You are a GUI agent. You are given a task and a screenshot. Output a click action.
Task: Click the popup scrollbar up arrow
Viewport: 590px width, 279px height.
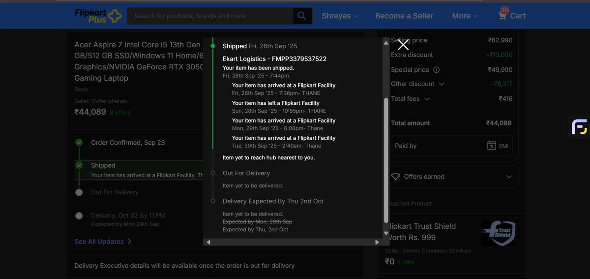click(x=386, y=42)
